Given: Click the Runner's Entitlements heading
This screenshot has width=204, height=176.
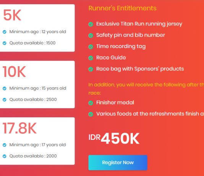Looking at the screenshot, I should click(x=122, y=8).
